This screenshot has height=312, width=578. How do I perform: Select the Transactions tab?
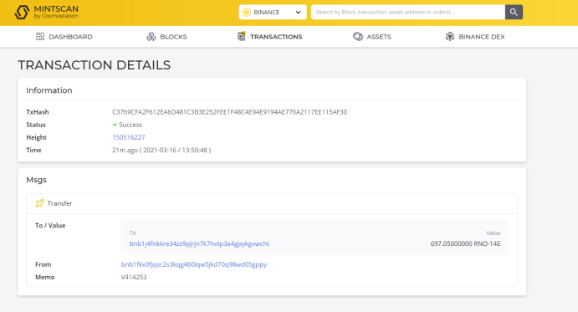(270, 37)
